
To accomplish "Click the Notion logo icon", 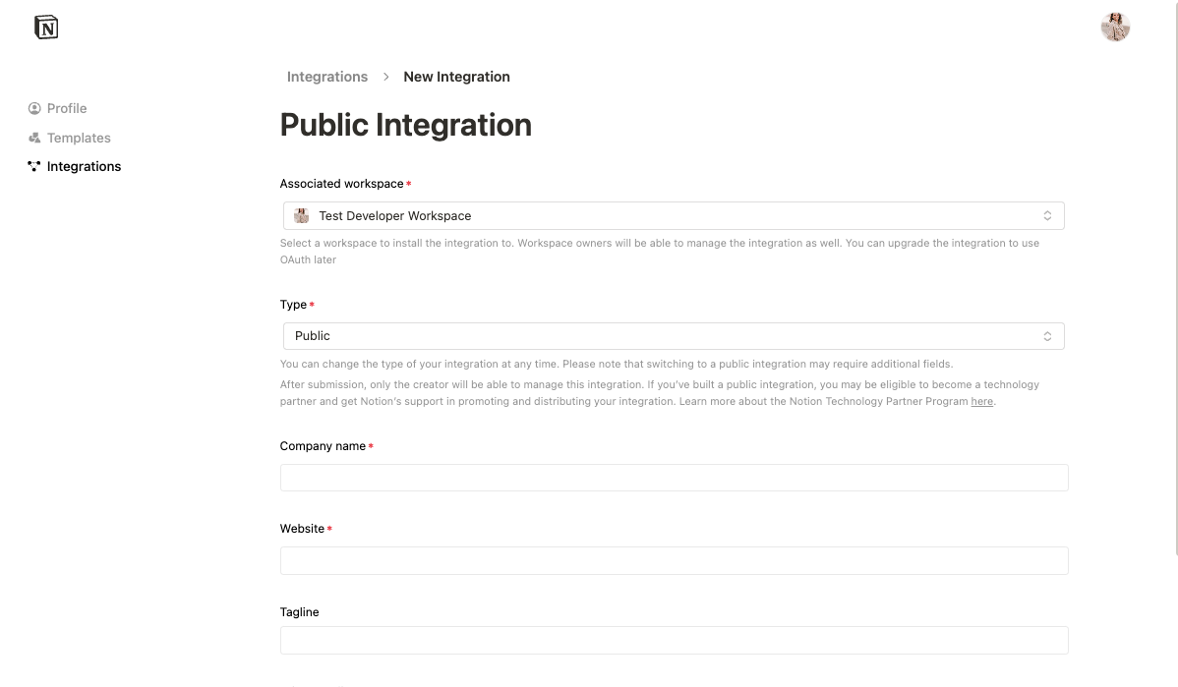I will tap(46, 28).
